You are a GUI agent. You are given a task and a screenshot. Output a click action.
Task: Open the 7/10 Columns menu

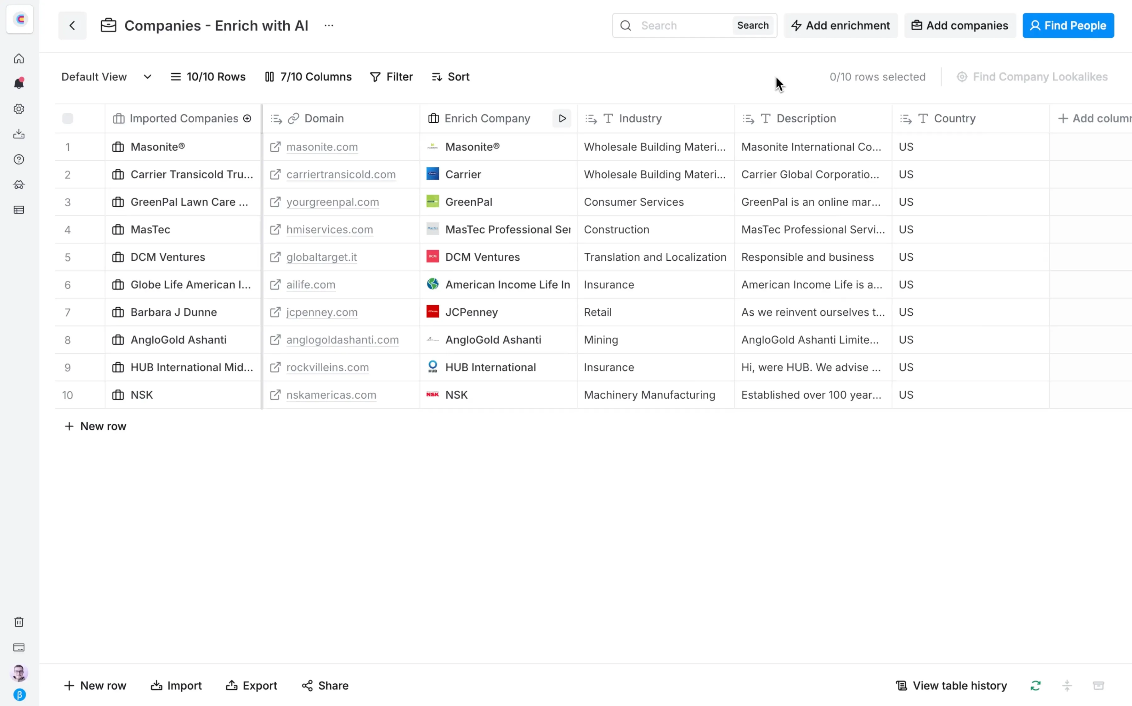tap(308, 76)
